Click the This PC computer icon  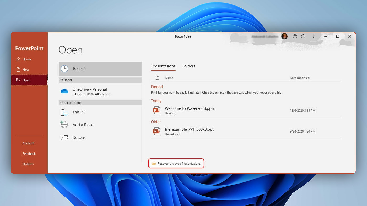(64, 112)
